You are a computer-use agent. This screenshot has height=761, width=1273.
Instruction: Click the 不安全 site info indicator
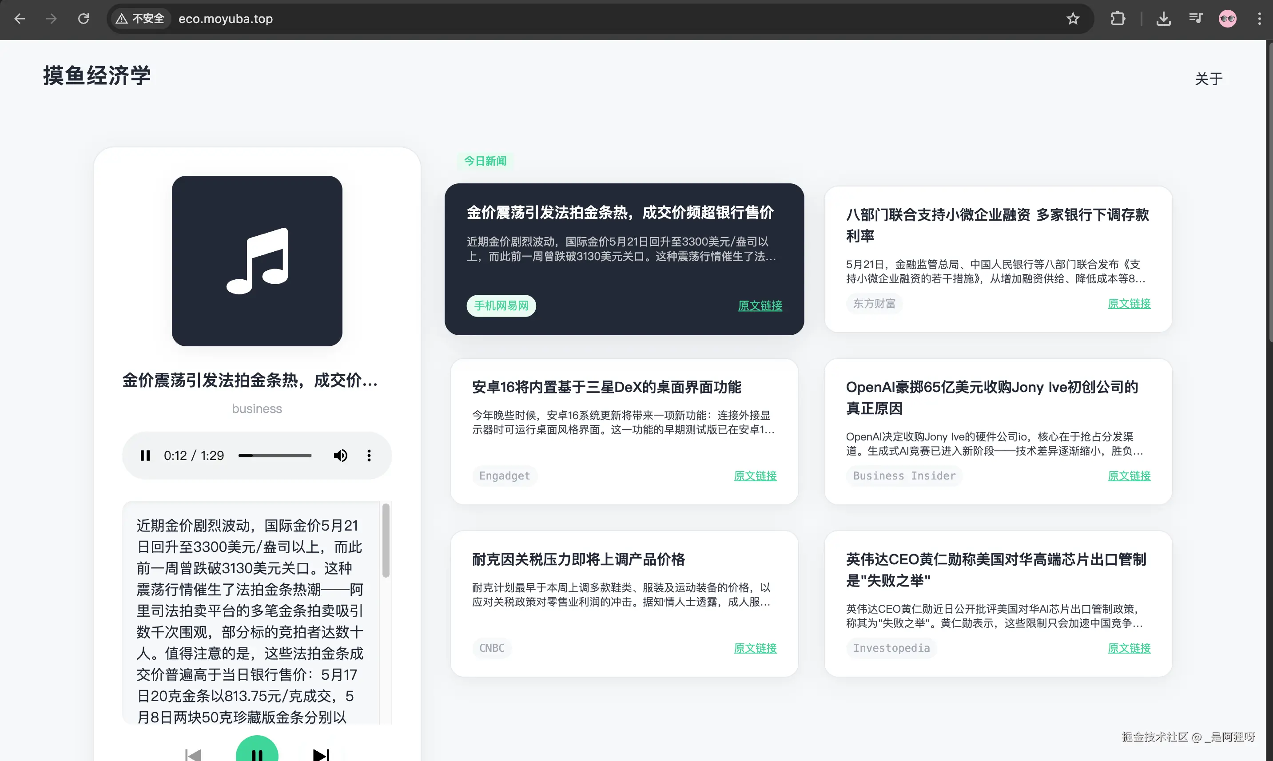(x=140, y=19)
